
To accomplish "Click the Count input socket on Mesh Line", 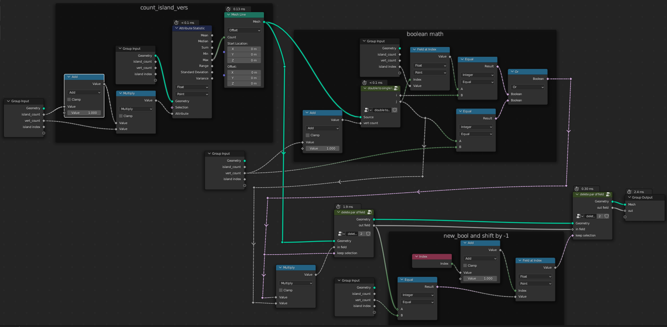I will (x=224, y=37).
